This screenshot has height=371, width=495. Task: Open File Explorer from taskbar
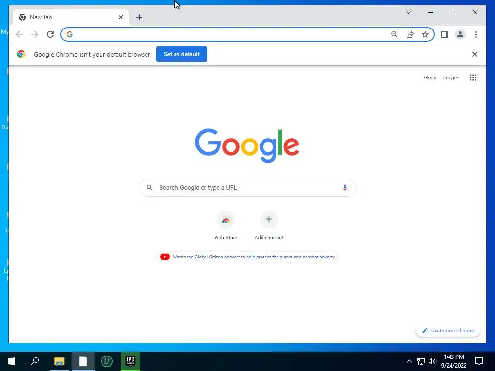59,361
